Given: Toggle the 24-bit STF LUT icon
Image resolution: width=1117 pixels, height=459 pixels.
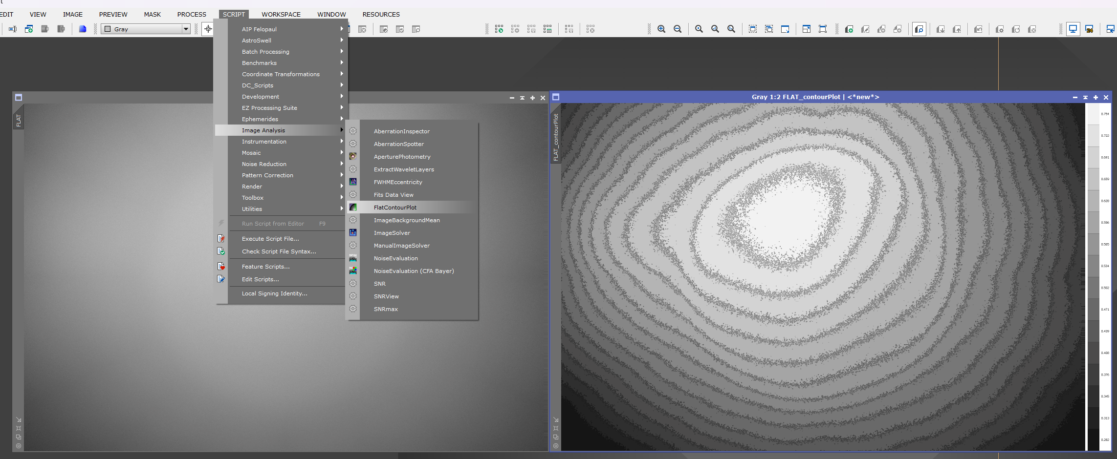Looking at the screenshot, I should coord(1089,29).
